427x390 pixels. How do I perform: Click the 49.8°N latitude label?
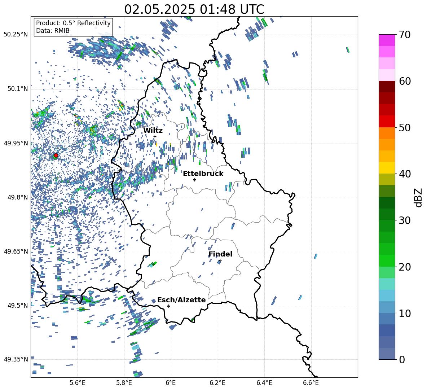coord(18,197)
